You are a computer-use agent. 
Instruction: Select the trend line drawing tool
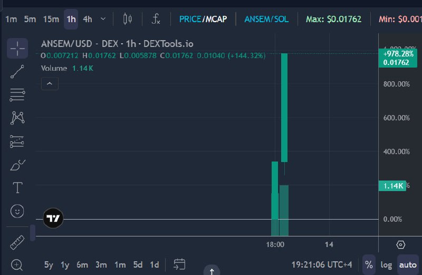[17, 72]
